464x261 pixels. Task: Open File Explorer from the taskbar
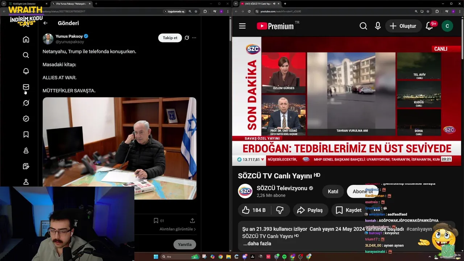click(228, 257)
